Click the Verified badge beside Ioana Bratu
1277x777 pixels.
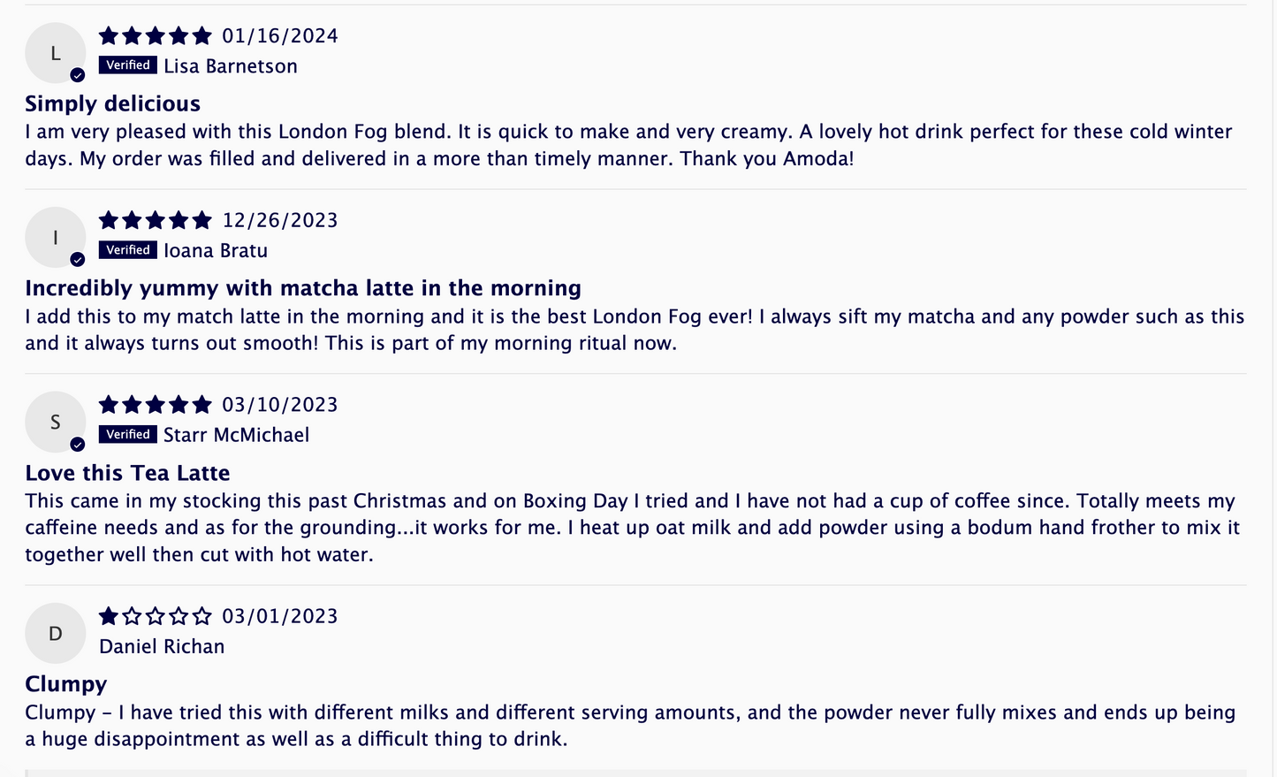pyautogui.click(x=128, y=250)
